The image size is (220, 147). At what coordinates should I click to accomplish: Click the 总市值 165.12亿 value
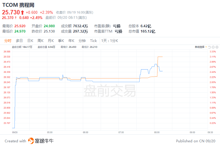pos(148,31)
